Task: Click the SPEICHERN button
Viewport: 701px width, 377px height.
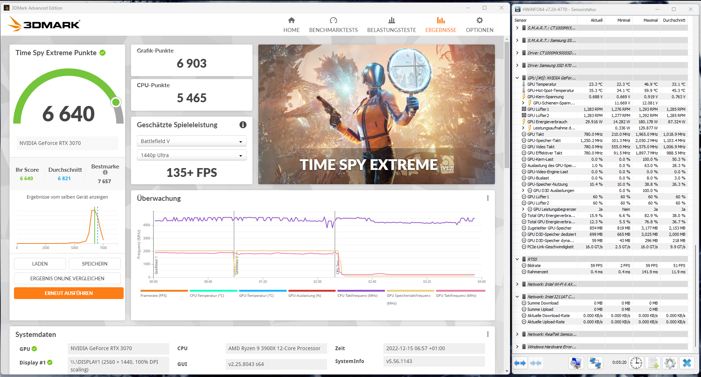Action: click(95, 264)
